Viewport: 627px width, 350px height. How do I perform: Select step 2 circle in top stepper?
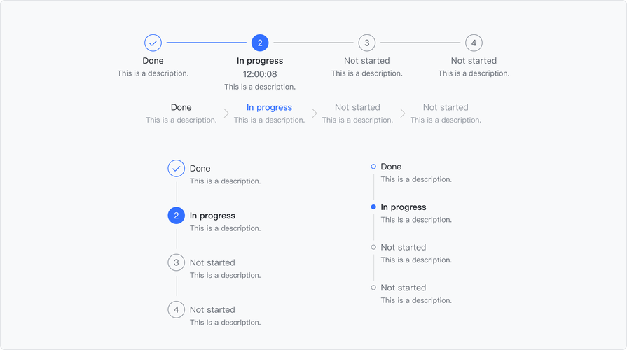coord(260,43)
